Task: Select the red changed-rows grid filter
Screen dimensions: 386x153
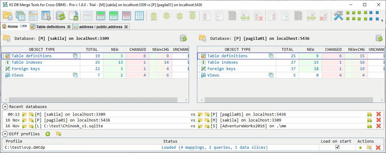Action: coord(127,16)
